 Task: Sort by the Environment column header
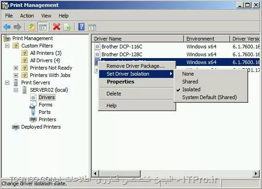[207, 39]
